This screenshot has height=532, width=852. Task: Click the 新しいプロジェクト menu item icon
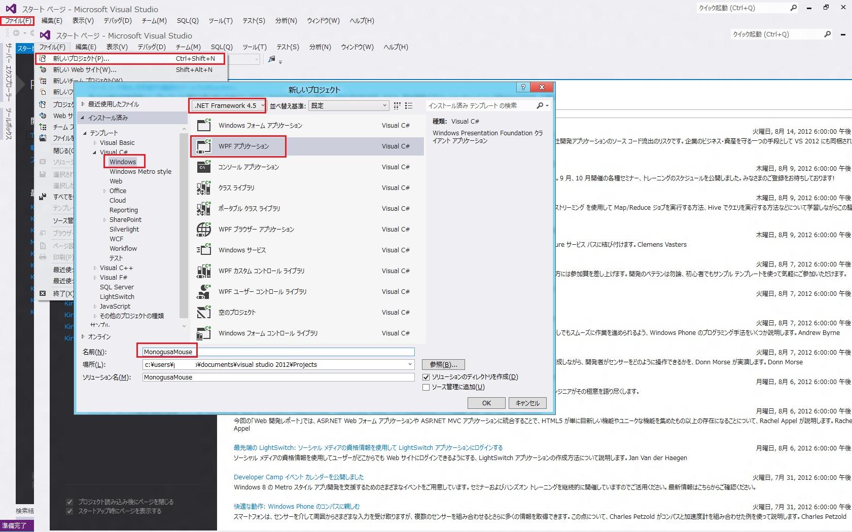coord(43,58)
